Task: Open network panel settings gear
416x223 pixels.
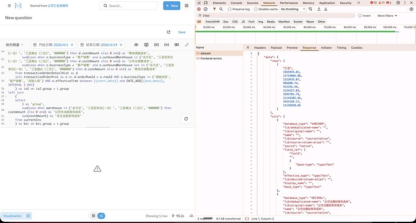Action: click(x=411, y=9)
